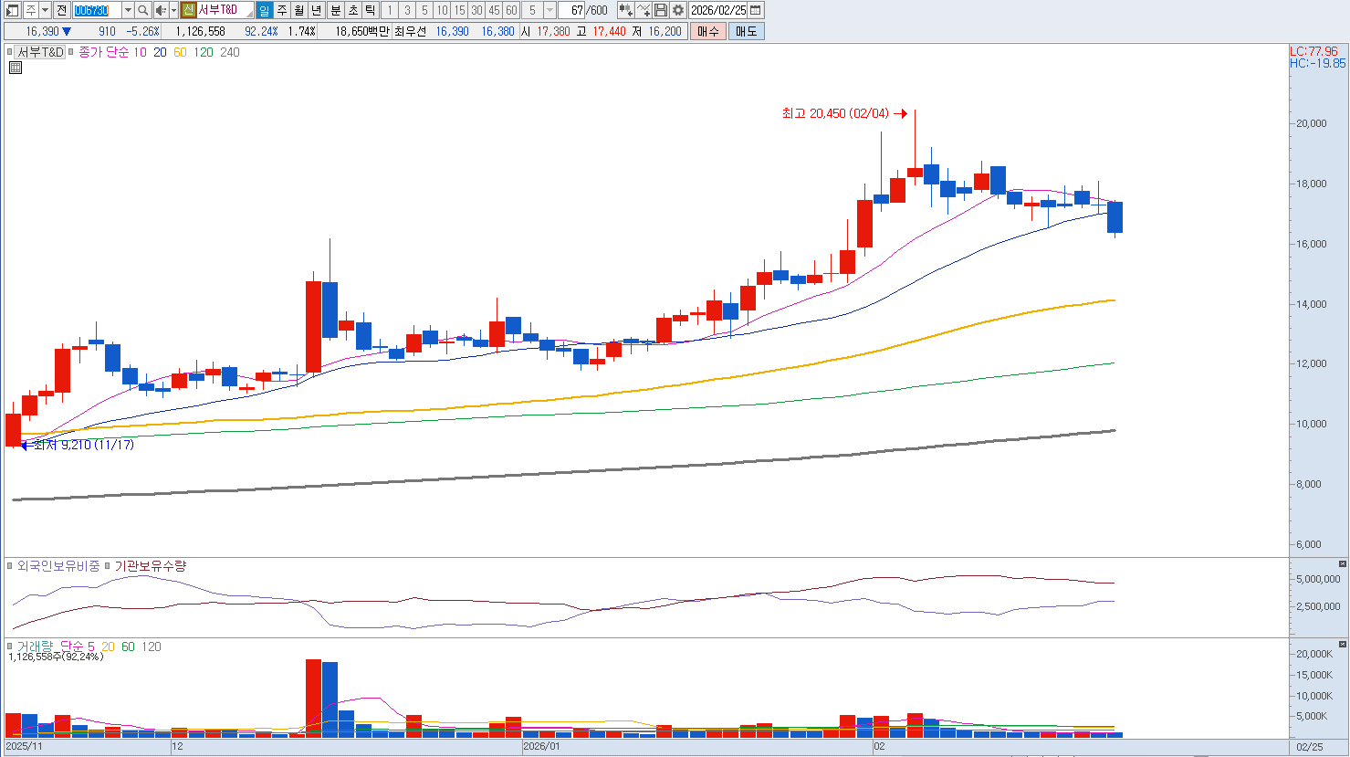Image resolution: width=1350 pixels, height=757 pixels.
Task: Click the 006730 stock code input field
Action: coord(96,10)
